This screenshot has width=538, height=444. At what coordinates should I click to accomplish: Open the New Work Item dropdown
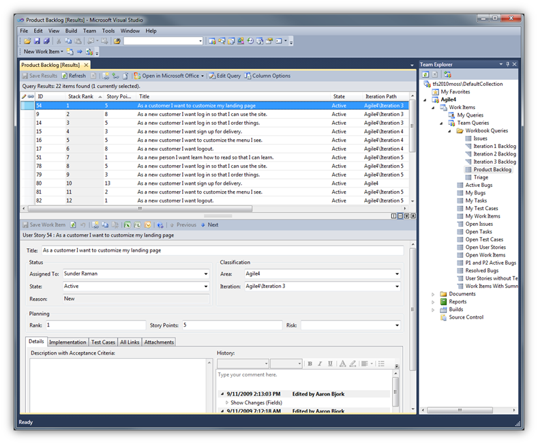43,51
